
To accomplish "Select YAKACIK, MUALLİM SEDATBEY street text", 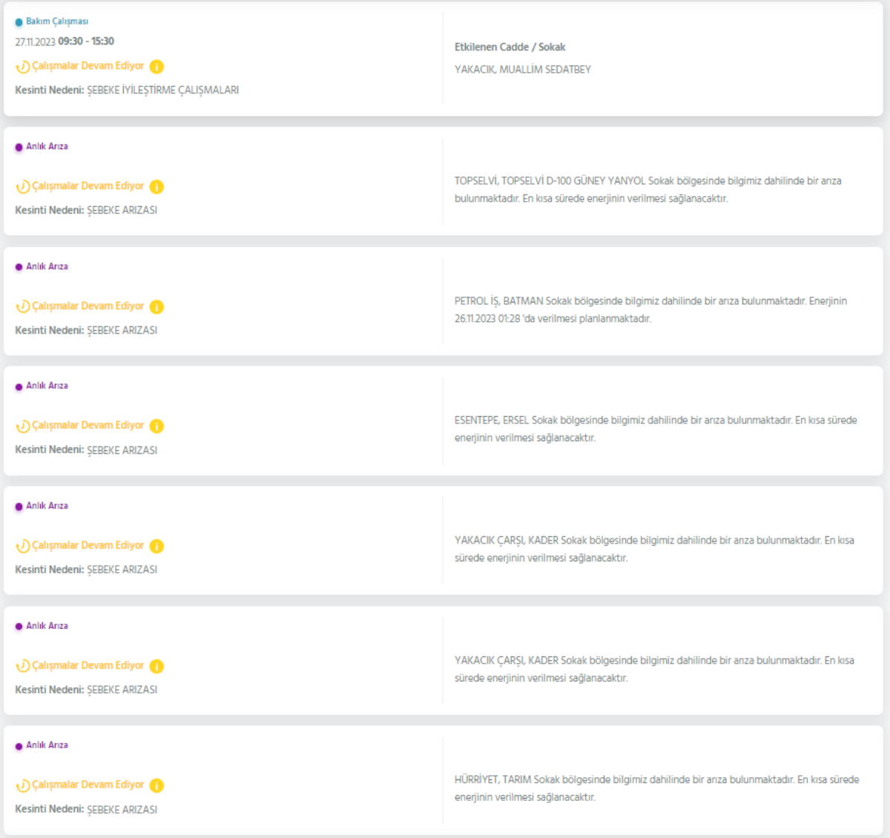I will click(522, 70).
